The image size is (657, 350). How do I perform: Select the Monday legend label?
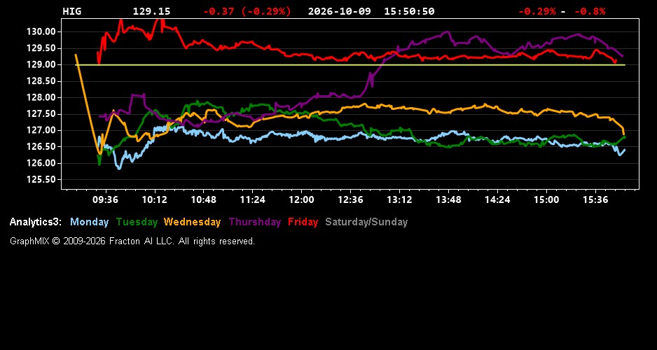click(89, 222)
